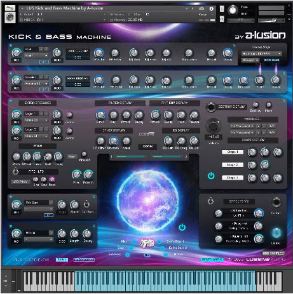This screenshot has height=294, width=293.
Task: Click the slider labeled 1 below Other Display
Action: click(x=130, y=157)
